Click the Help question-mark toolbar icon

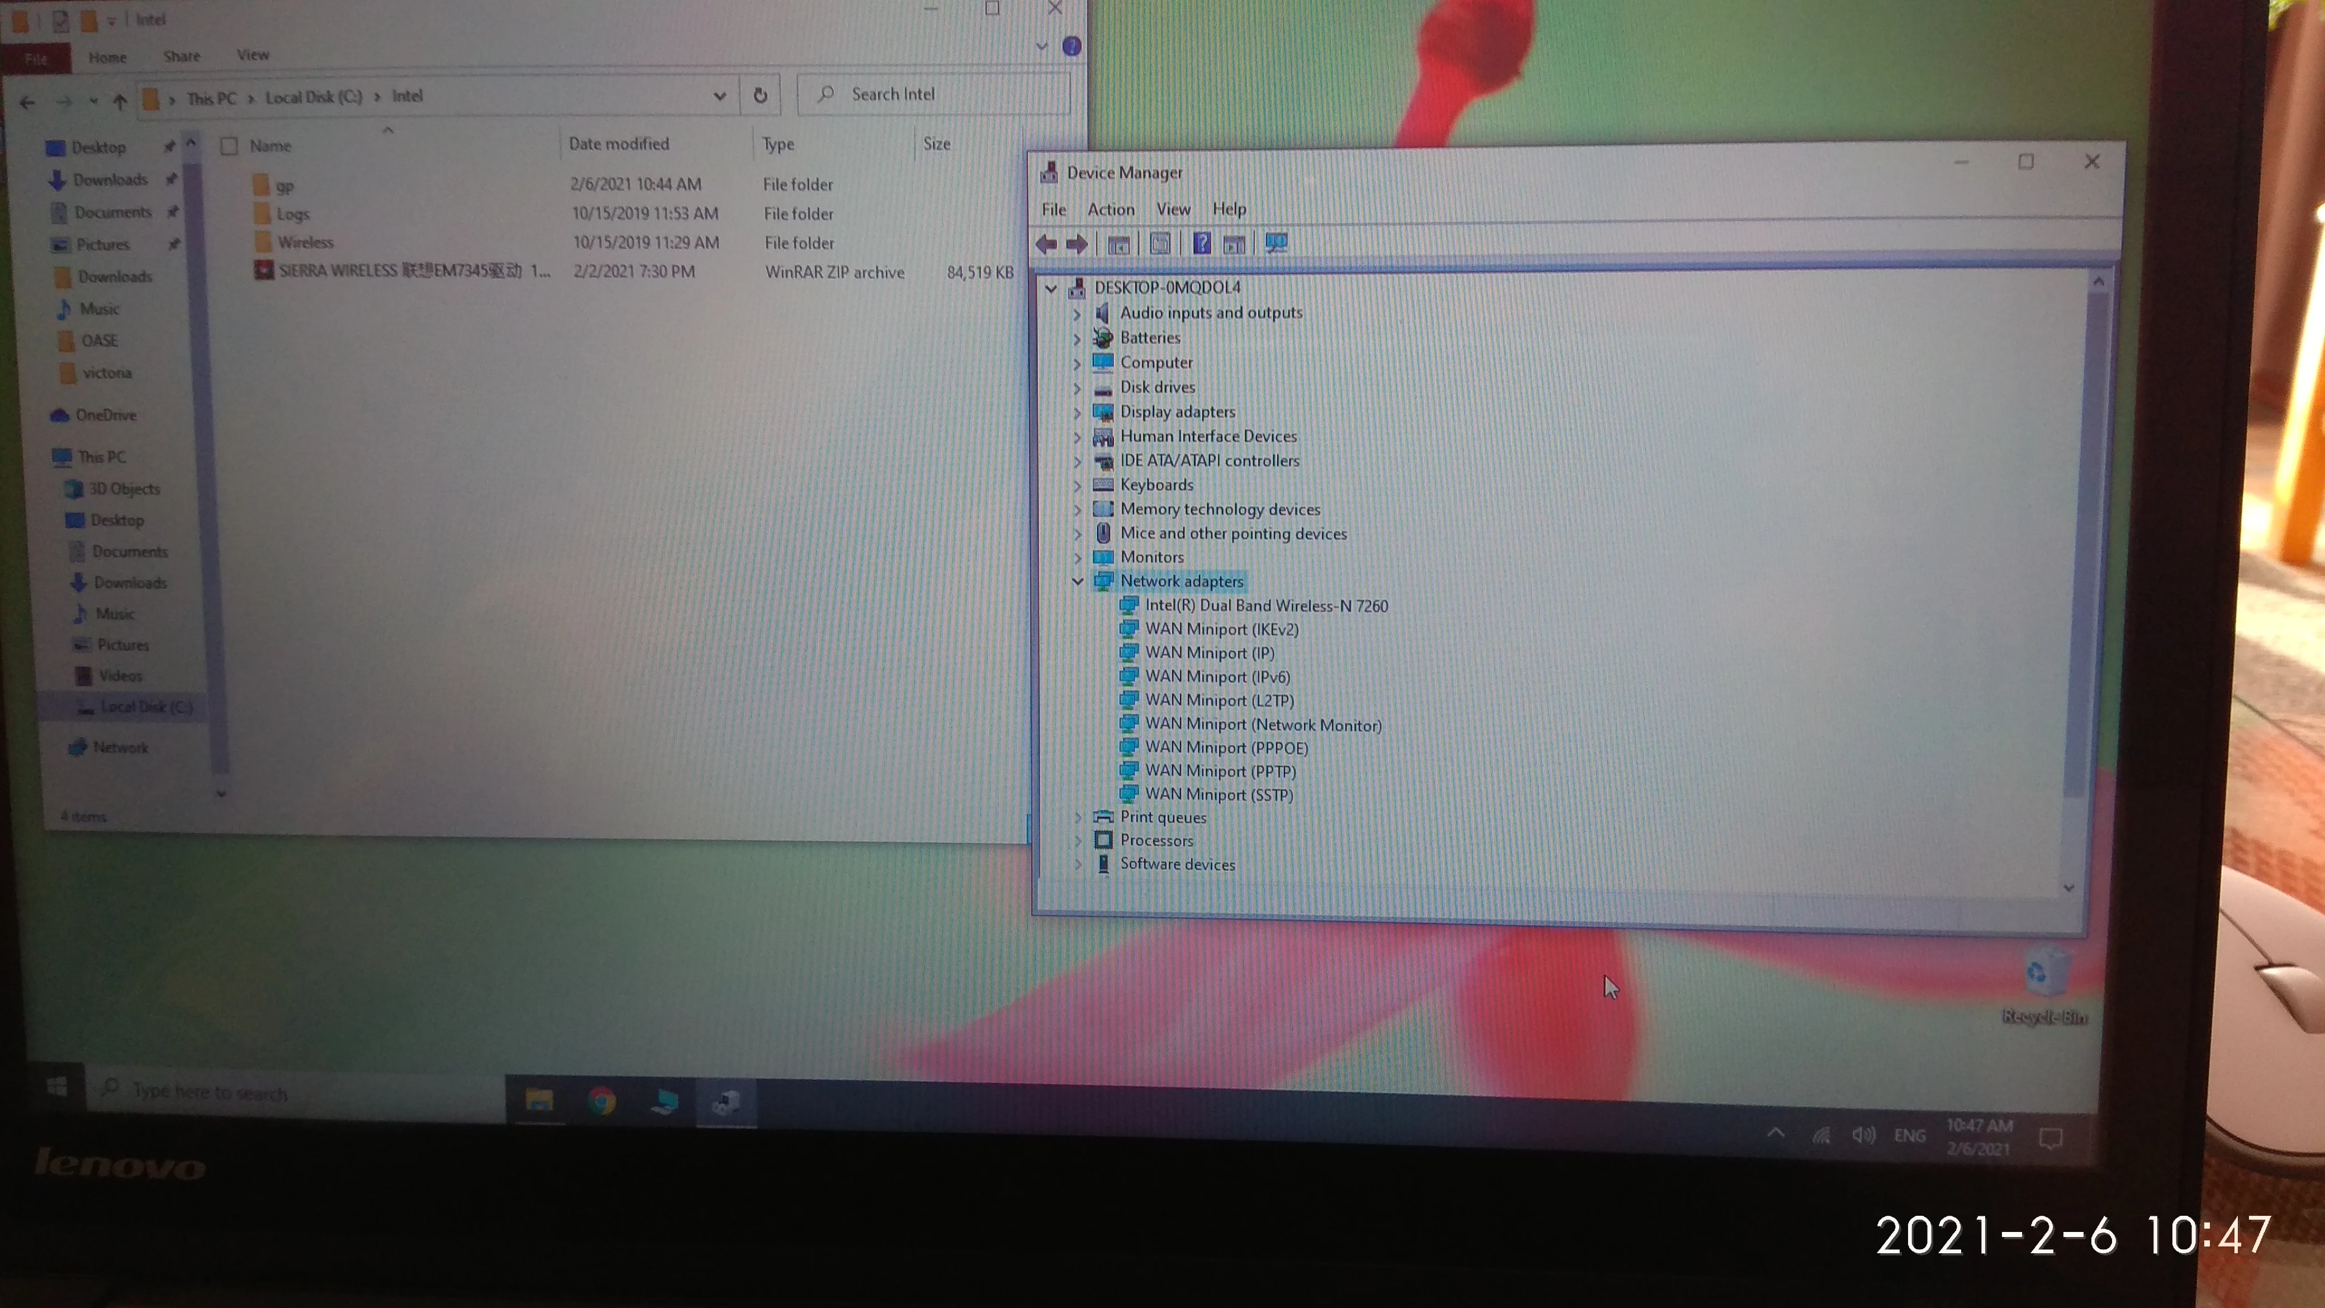(x=1201, y=243)
